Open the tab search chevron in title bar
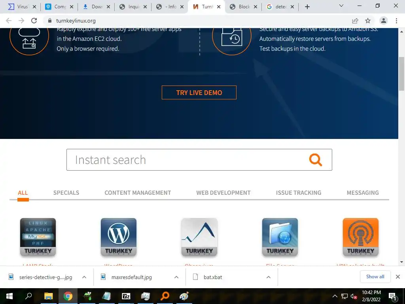Image resolution: width=405 pixels, height=304 pixels. pos(341,6)
